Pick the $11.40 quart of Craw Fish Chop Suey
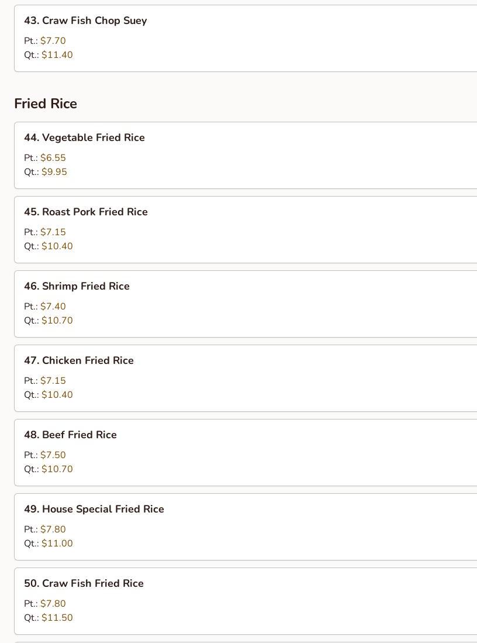 [x=57, y=55]
